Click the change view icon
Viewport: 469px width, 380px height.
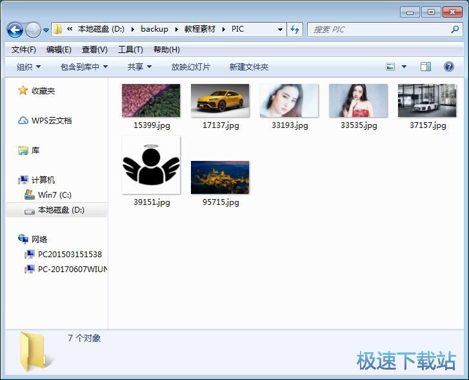pos(390,67)
